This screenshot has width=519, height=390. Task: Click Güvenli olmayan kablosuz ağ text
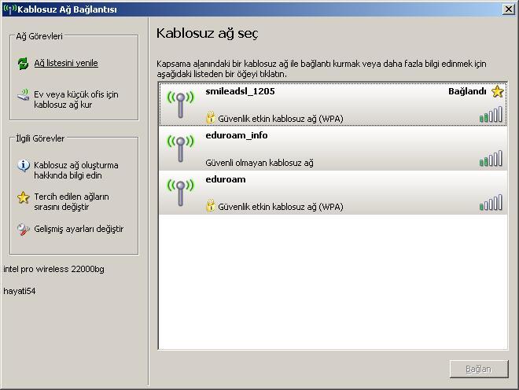pyautogui.click(x=259, y=163)
